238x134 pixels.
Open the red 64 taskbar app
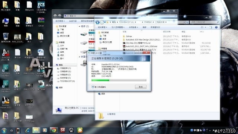[x=62, y=130]
